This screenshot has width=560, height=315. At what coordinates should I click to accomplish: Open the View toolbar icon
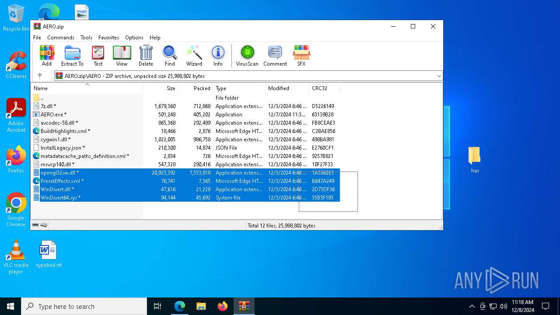[122, 56]
